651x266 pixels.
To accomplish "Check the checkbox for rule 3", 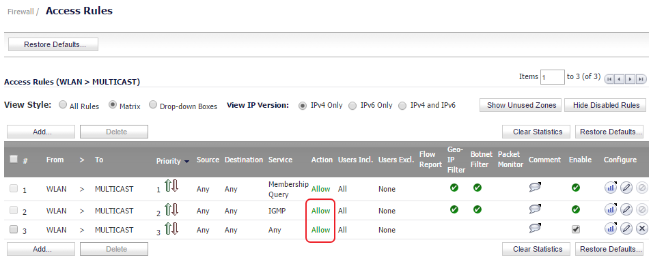I will tap(14, 229).
